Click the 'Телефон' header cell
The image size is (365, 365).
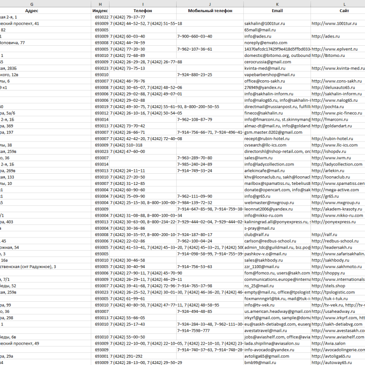point(143,11)
